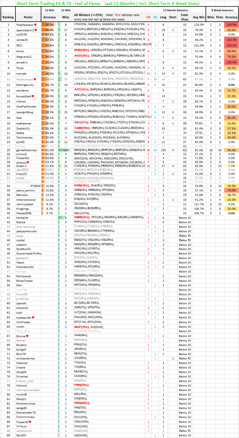Viewport: 239px width, 438px height.
Task: Select poster name Galba
Action: [20, 133]
